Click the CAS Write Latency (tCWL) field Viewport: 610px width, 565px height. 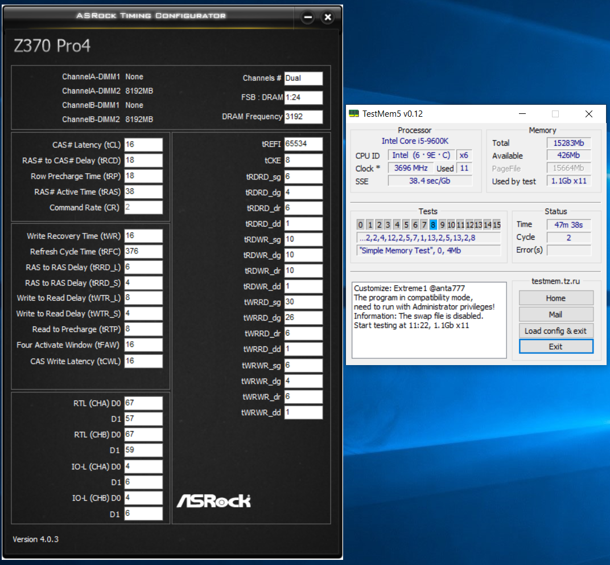(143, 361)
